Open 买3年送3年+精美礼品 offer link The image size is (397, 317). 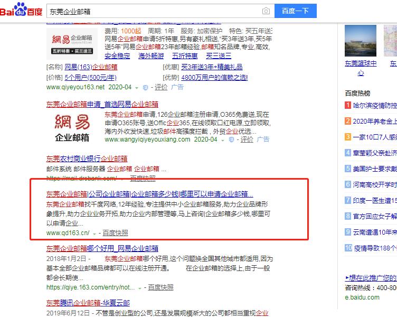(212, 67)
